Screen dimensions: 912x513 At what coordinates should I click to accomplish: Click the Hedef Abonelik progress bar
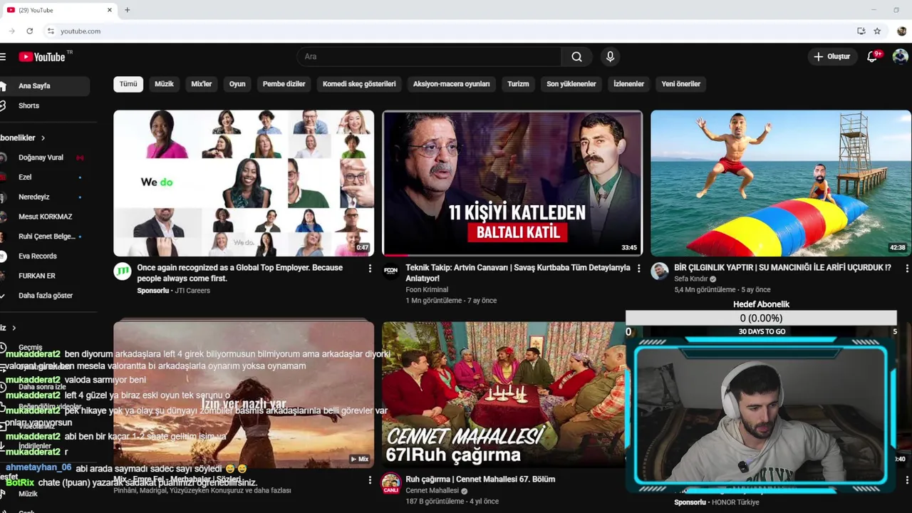[761, 318]
